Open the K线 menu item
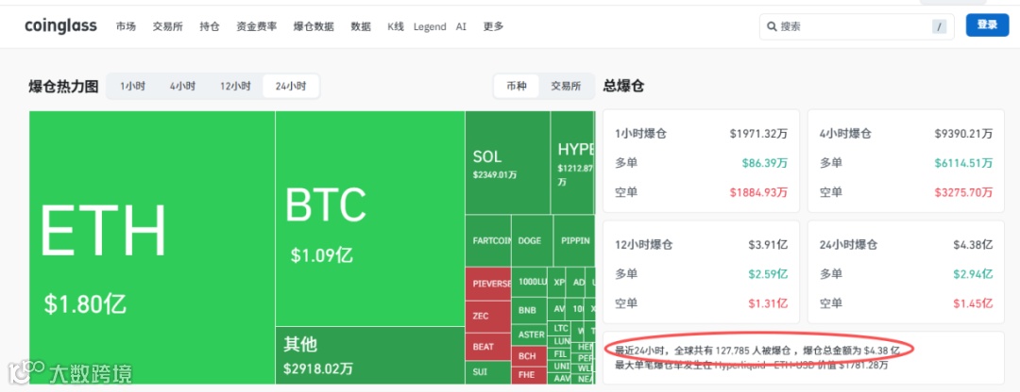This screenshot has width=1020, height=392. tap(396, 26)
